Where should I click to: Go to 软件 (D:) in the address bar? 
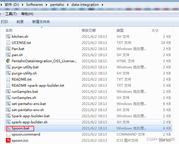coord(12,5)
